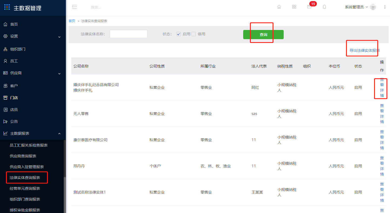Click the green 查询 button

[263, 35]
